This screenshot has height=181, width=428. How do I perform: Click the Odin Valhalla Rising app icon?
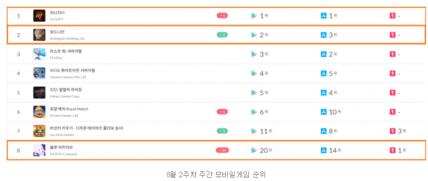[x=39, y=92]
